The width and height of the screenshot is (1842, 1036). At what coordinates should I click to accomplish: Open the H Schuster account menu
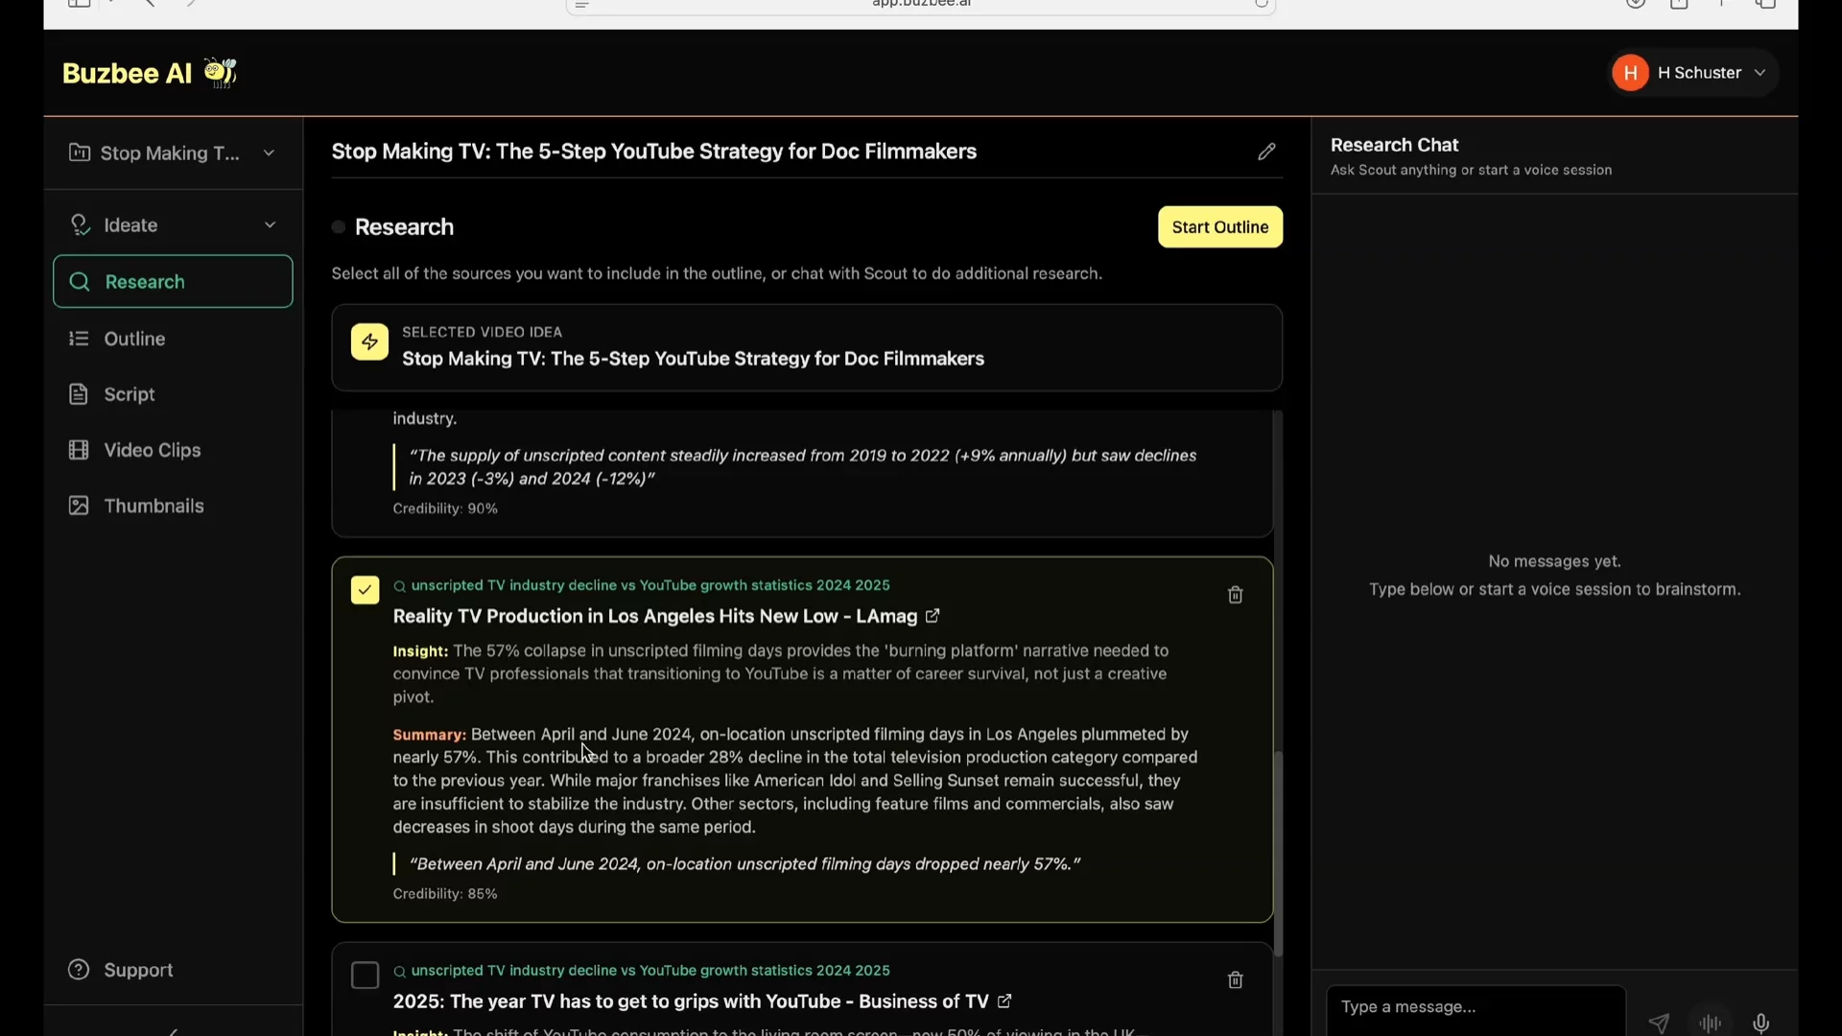tap(1693, 73)
